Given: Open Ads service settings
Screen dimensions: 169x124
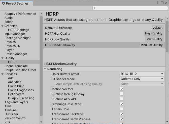Looking at the screenshot, I should [11, 78].
